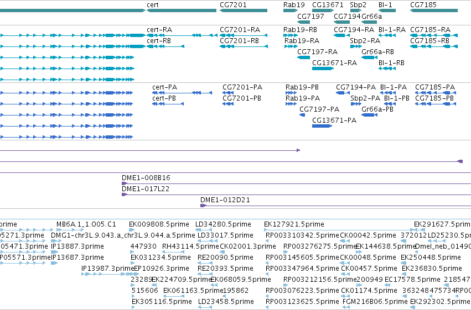The height and width of the screenshot is (310, 471).
Task: Click the IP13687.3prime EST
Action: coord(54,263)
